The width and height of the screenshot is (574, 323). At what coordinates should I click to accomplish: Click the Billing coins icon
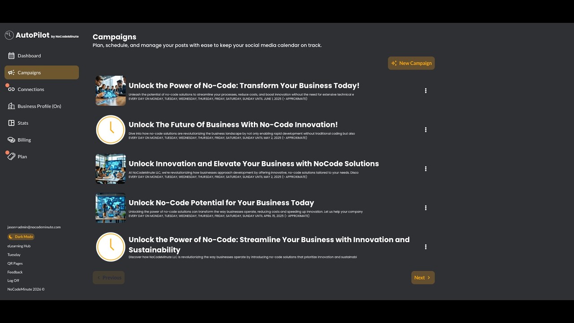[x=12, y=140]
